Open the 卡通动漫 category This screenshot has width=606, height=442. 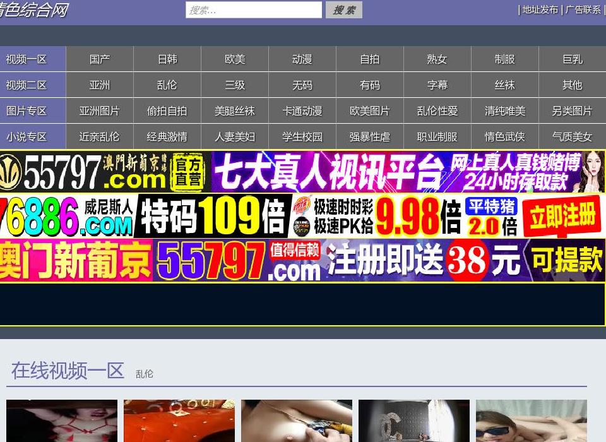pos(302,110)
